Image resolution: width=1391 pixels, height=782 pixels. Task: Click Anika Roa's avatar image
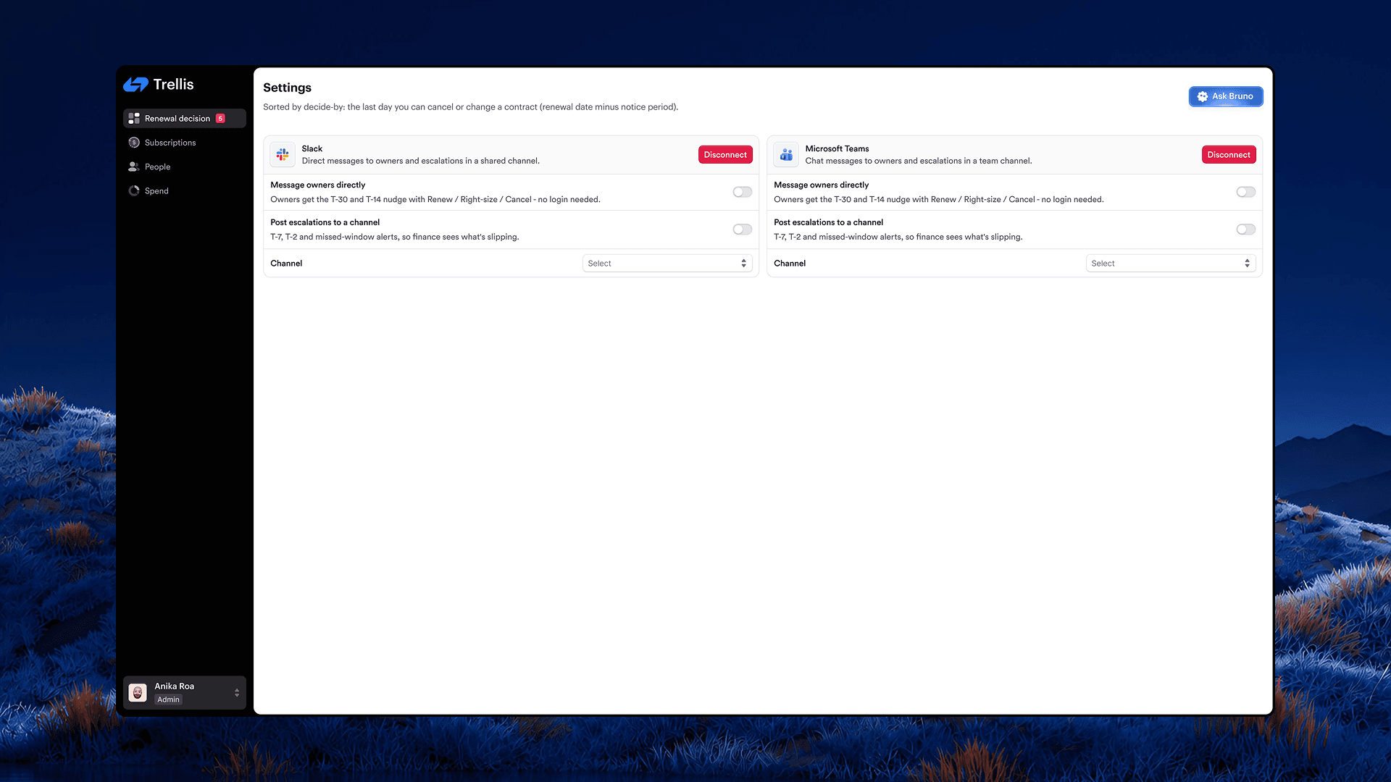(x=138, y=693)
